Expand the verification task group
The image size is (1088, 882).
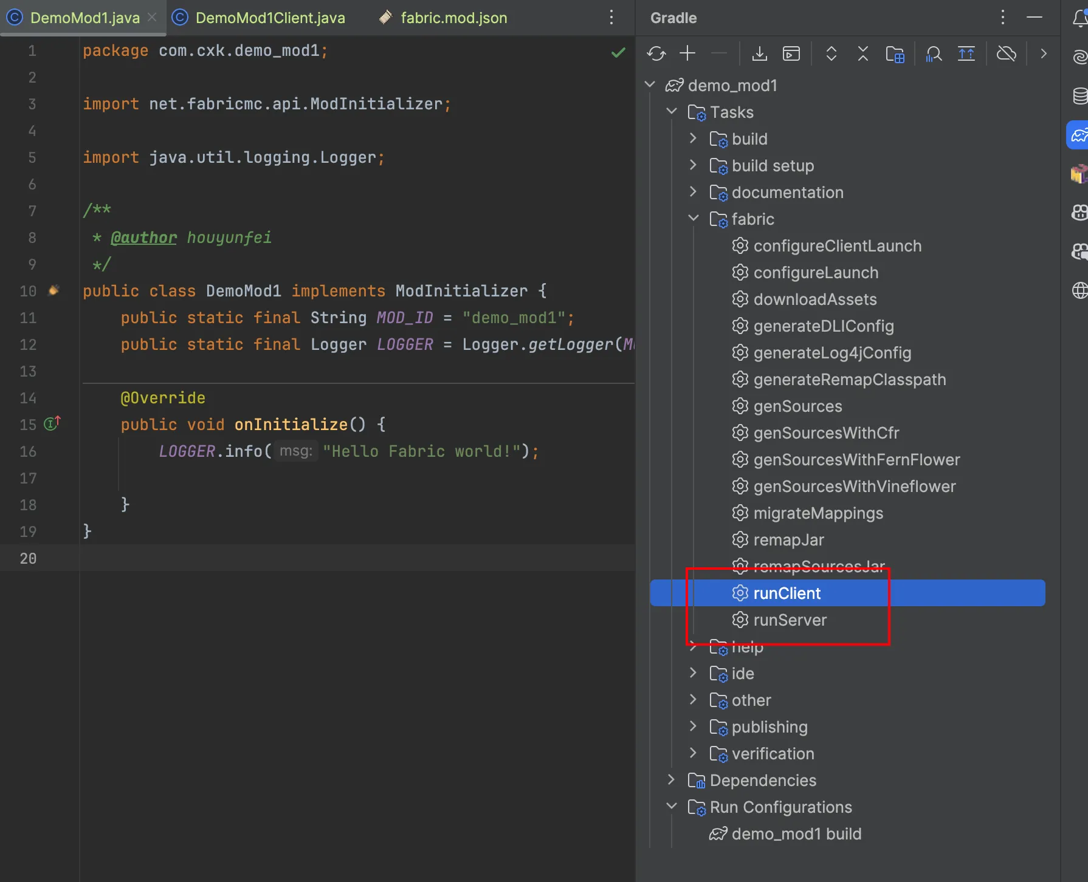693,753
